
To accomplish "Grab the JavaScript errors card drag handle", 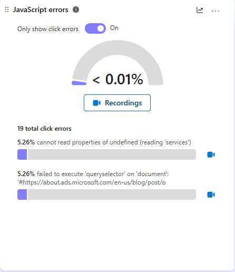I will click(x=7, y=9).
